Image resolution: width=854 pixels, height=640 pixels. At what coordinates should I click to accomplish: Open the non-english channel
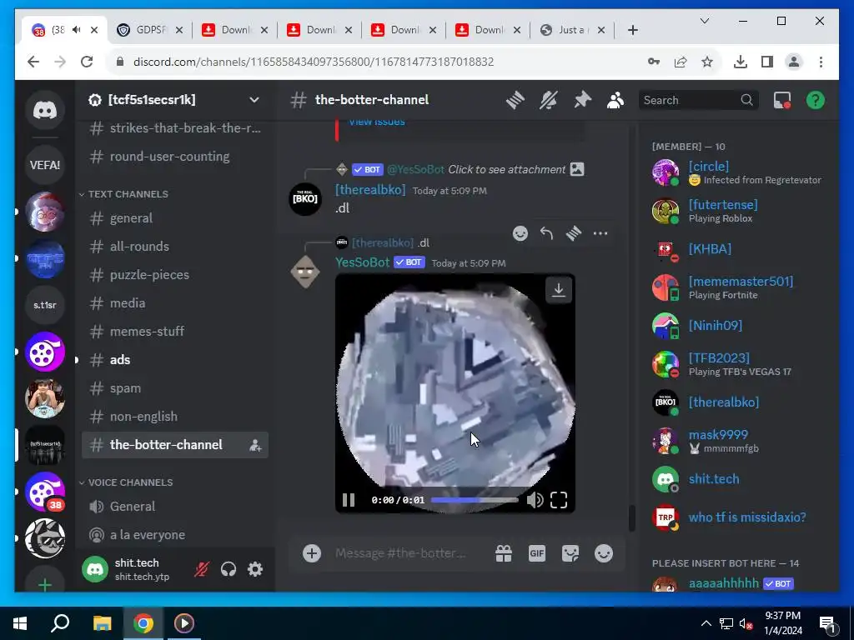pos(174,417)
